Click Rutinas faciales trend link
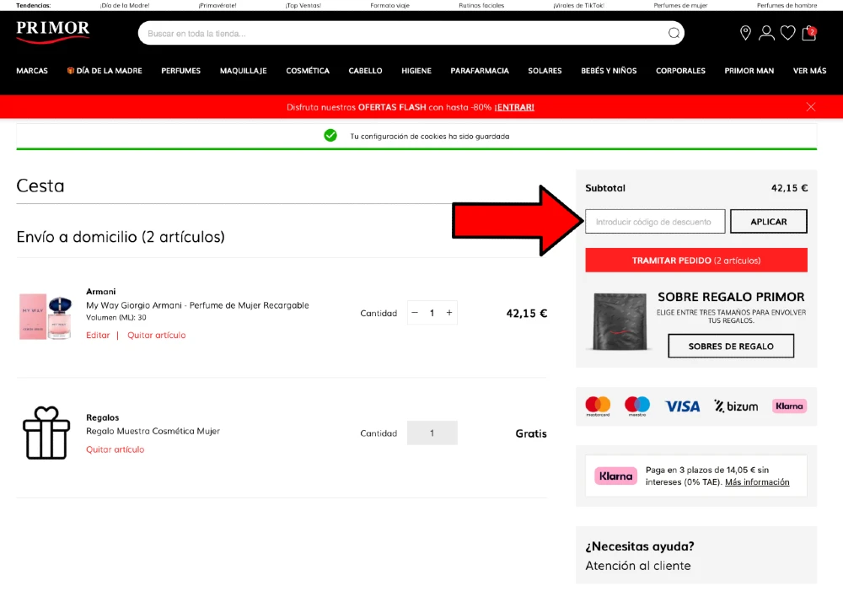Viewport: 843px width, 597px height. pyautogui.click(x=481, y=5)
